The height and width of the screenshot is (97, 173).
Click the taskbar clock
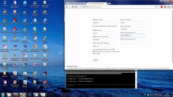click(167, 95)
